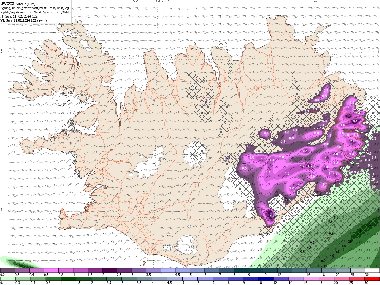
Task: Click the light periwinkle 4 snow legend swatch
Action: (168, 270)
